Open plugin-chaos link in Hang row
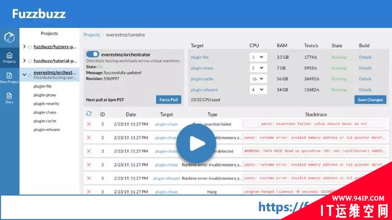392x220 pixels. point(166,192)
